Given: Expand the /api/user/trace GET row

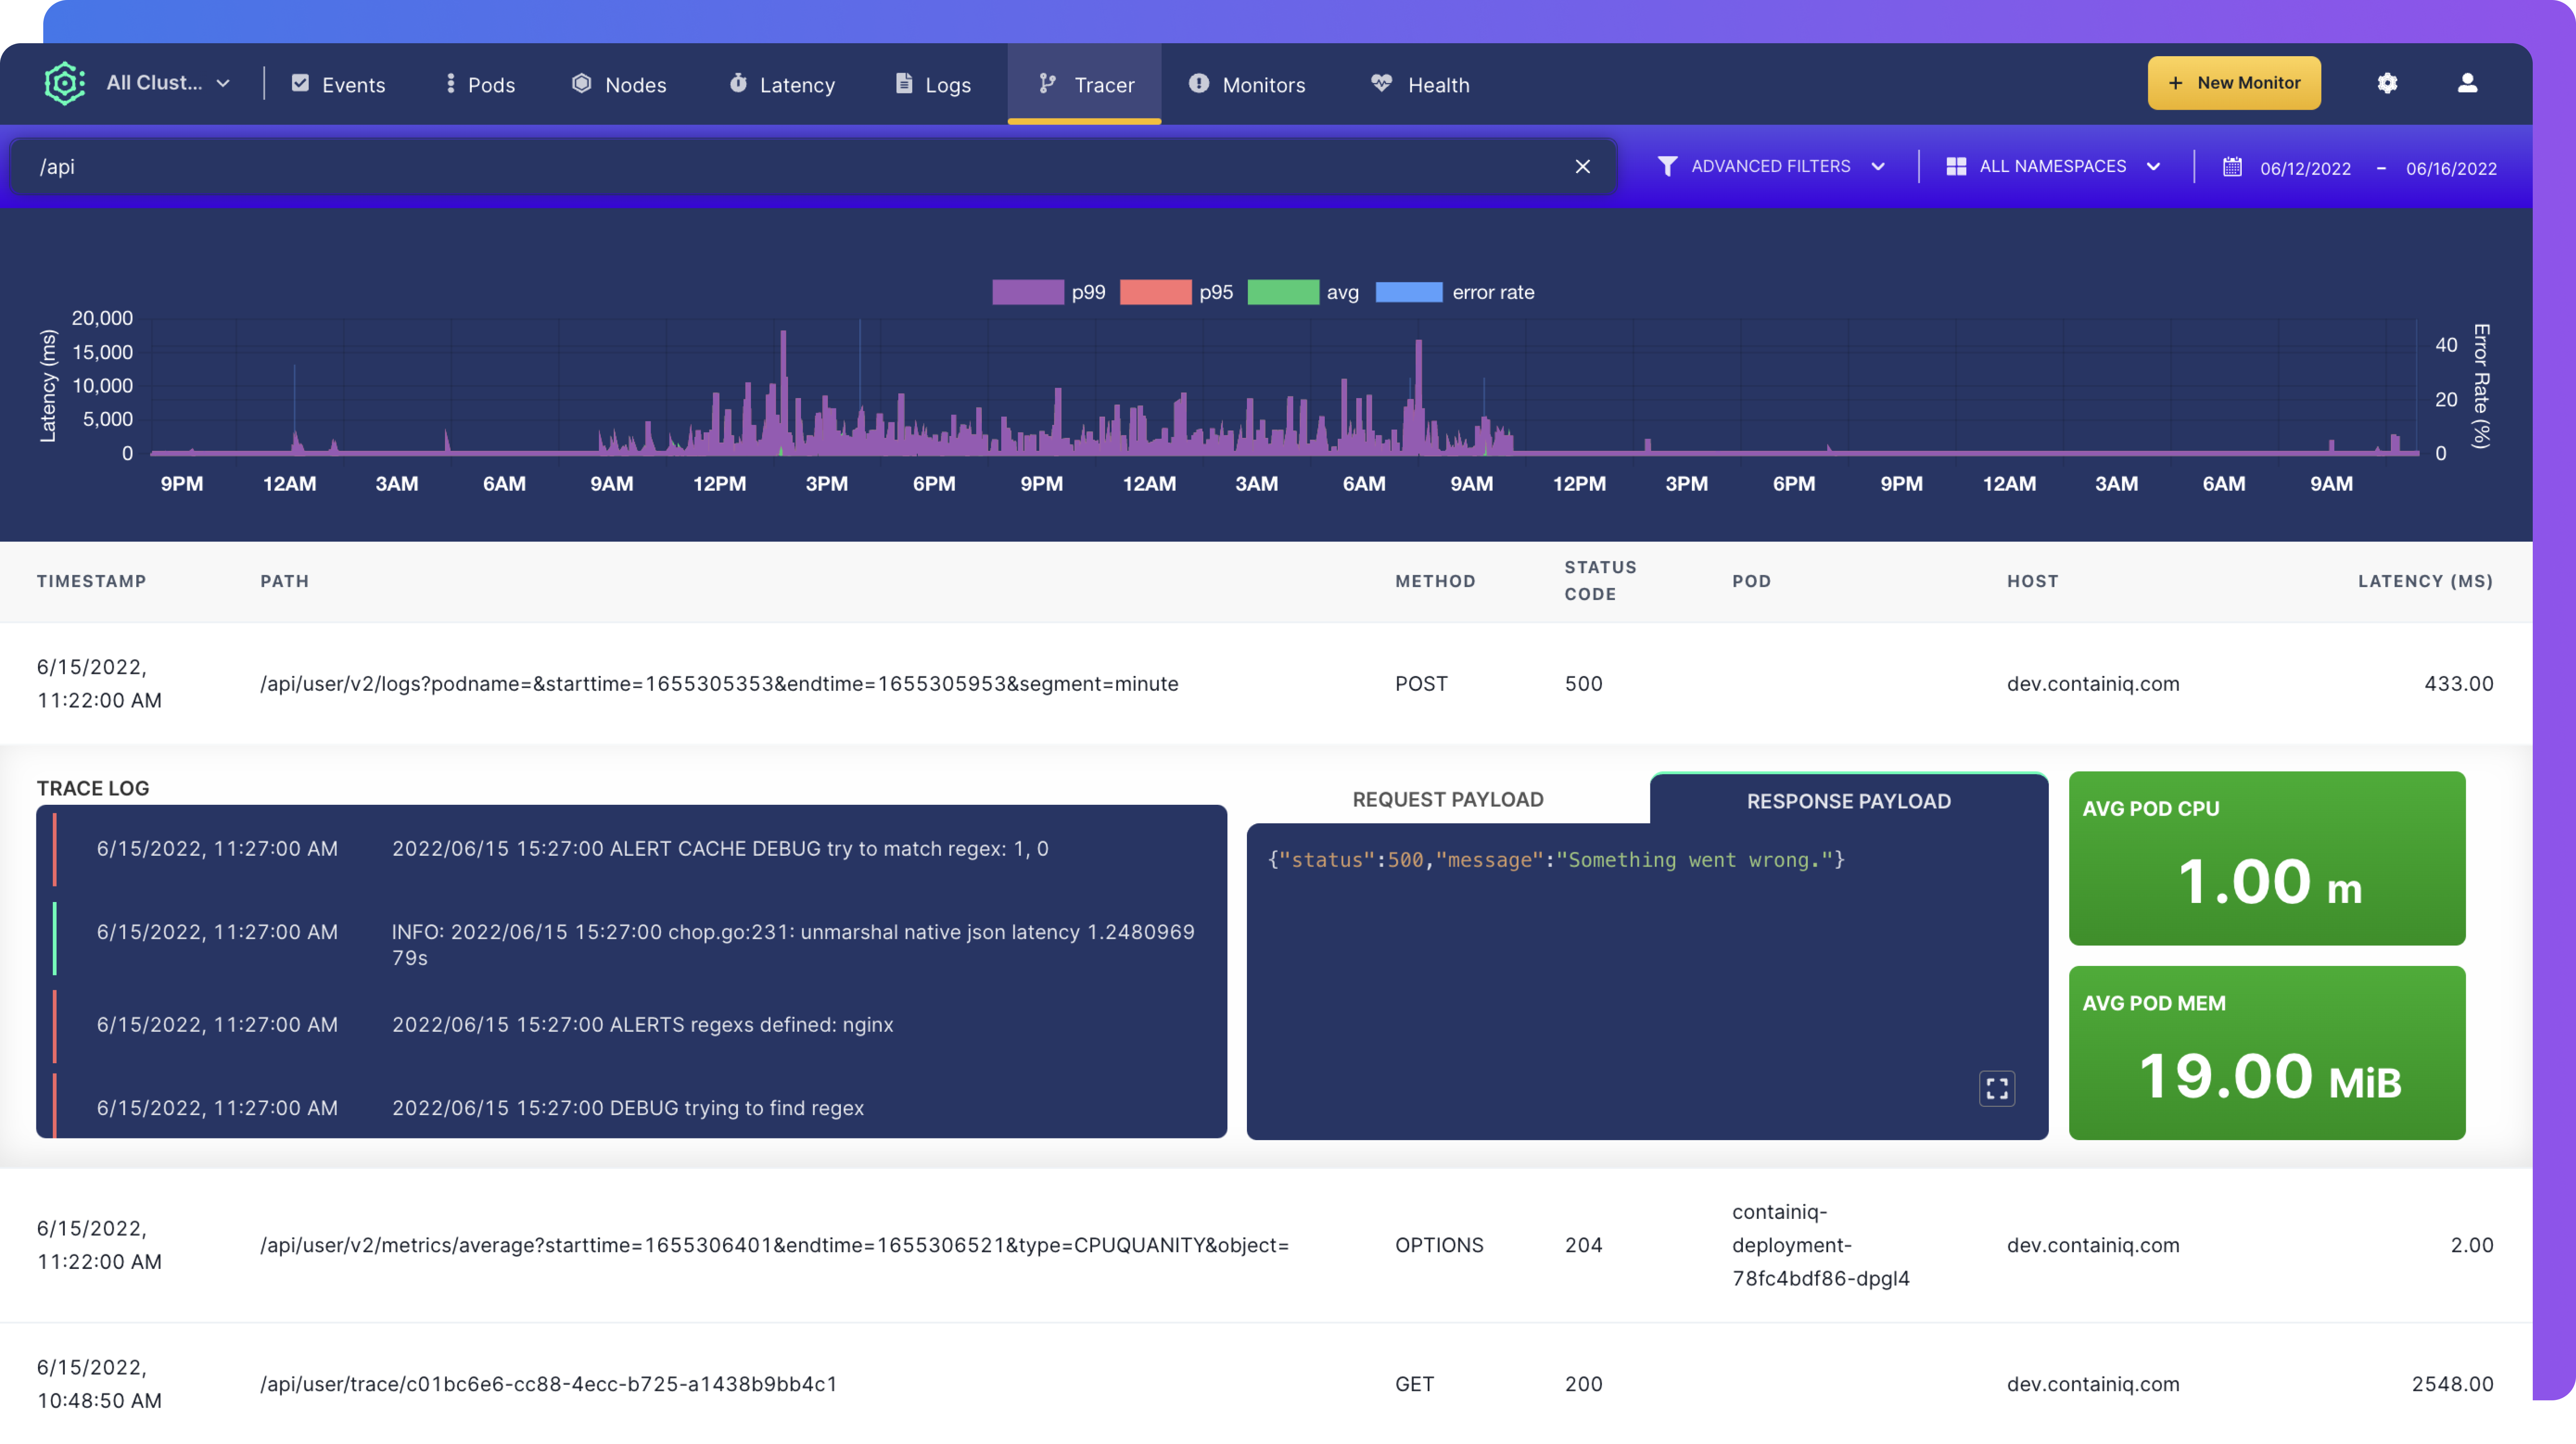Looking at the screenshot, I should pos(1266,1383).
